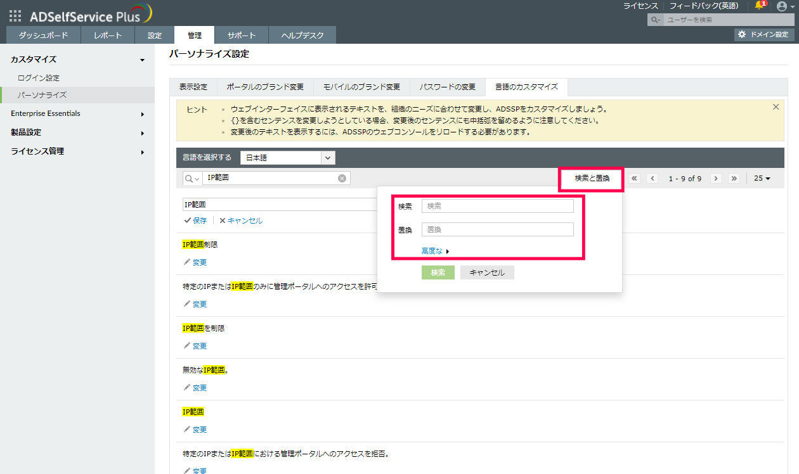Clear the IP範囲 search field
Screen dimensions: 799x474
tap(342, 178)
